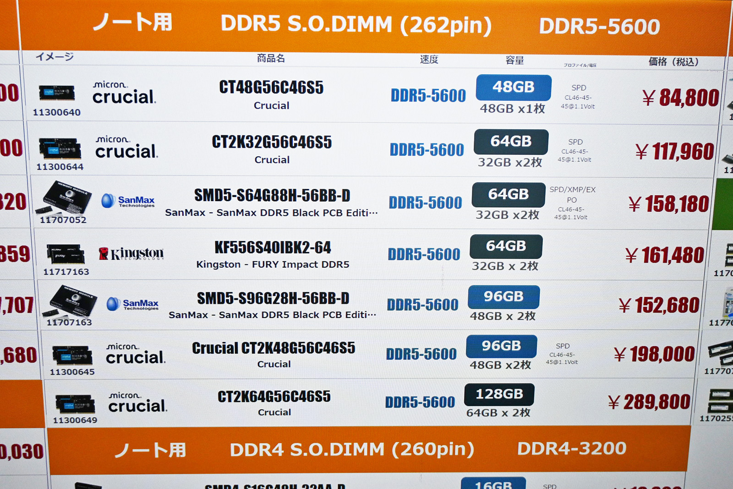Click the 商品名 column header

[271, 58]
